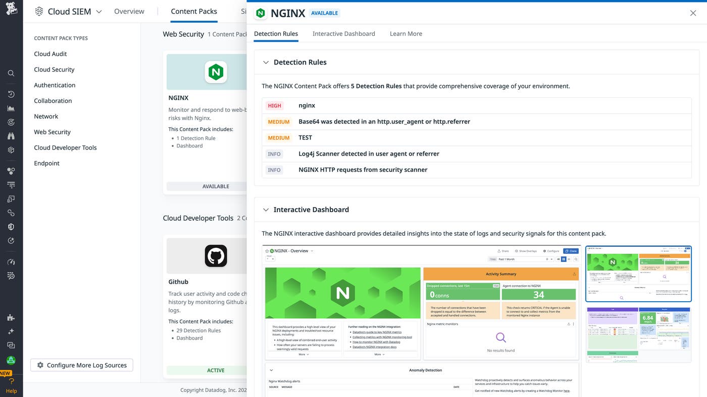Click the NGINX logo in the panel header

click(x=260, y=13)
